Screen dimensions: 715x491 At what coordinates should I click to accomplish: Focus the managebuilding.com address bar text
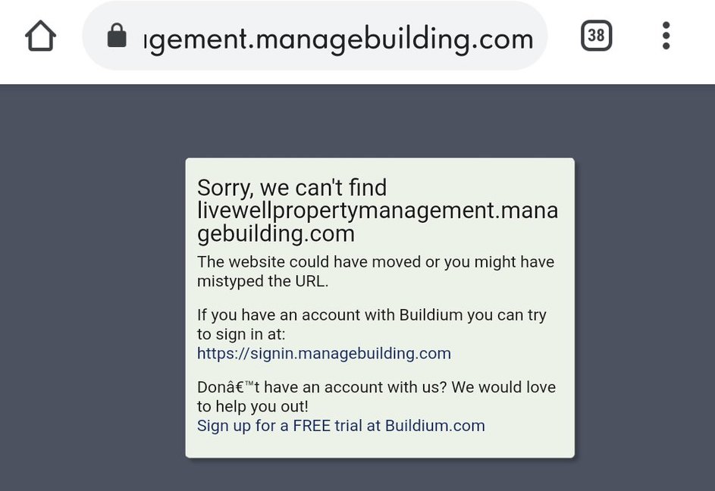[338, 39]
